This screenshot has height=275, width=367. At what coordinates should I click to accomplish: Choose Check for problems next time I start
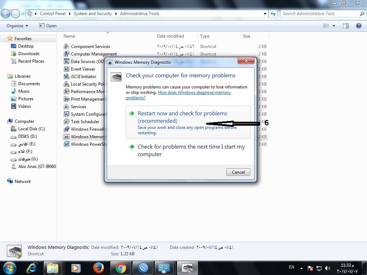coord(188,150)
